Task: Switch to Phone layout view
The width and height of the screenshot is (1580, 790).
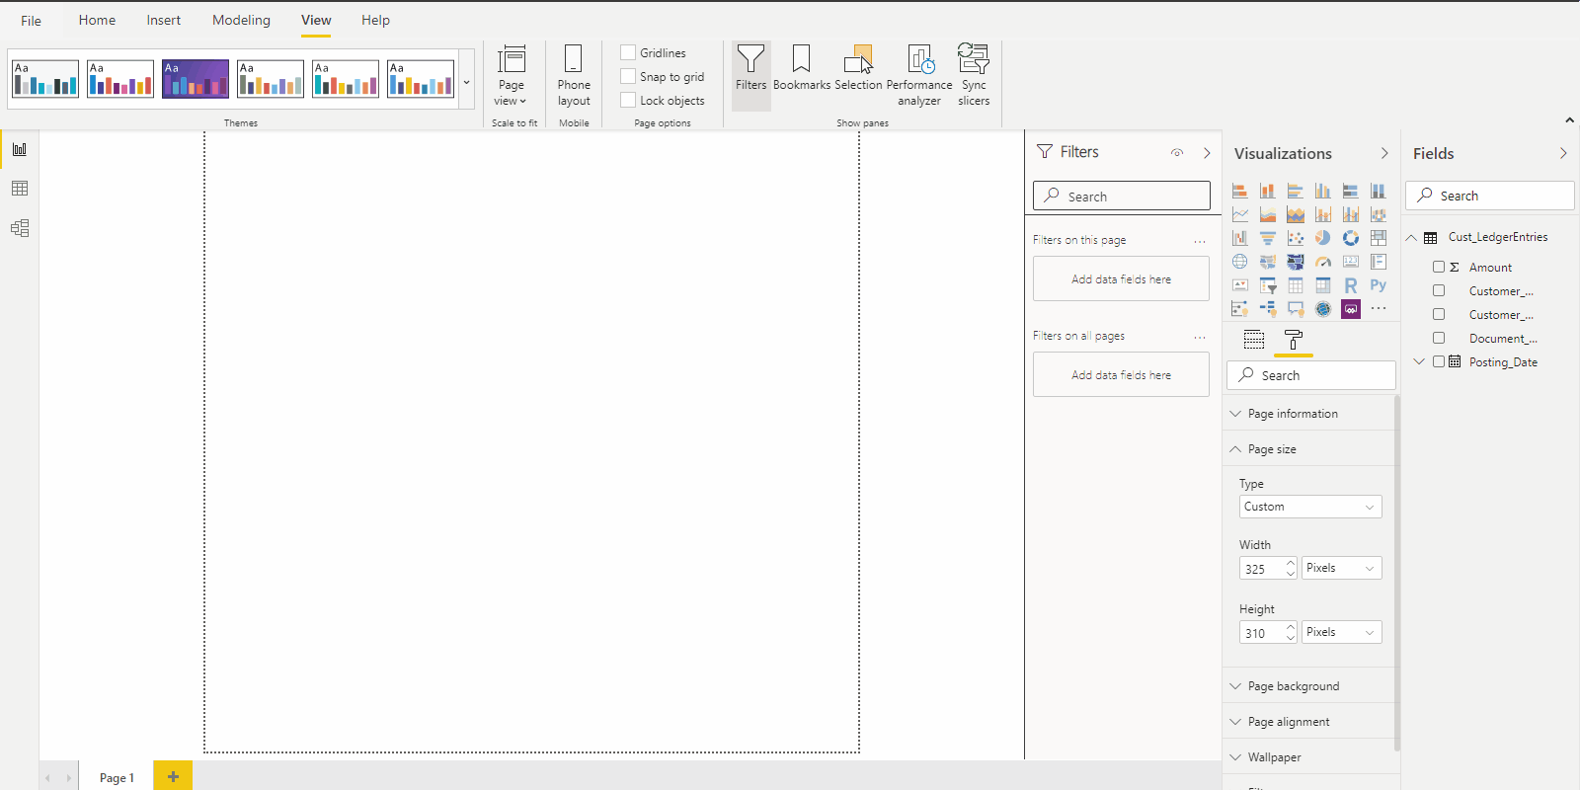Action: [x=574, y=74]
